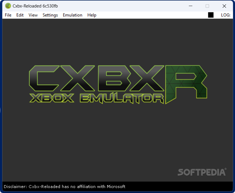The height and width of the screenshot is (193, 235).
Task: Minimize the Cxbx-Reloaded window
Action: (x=191, y=6)
